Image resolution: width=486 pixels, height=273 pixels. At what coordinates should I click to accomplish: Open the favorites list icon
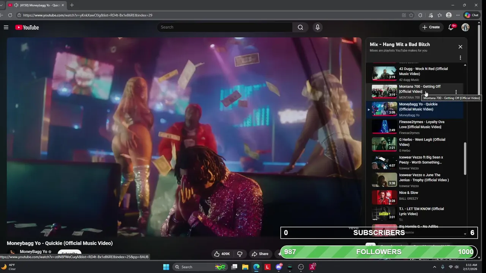coord(440,15)
